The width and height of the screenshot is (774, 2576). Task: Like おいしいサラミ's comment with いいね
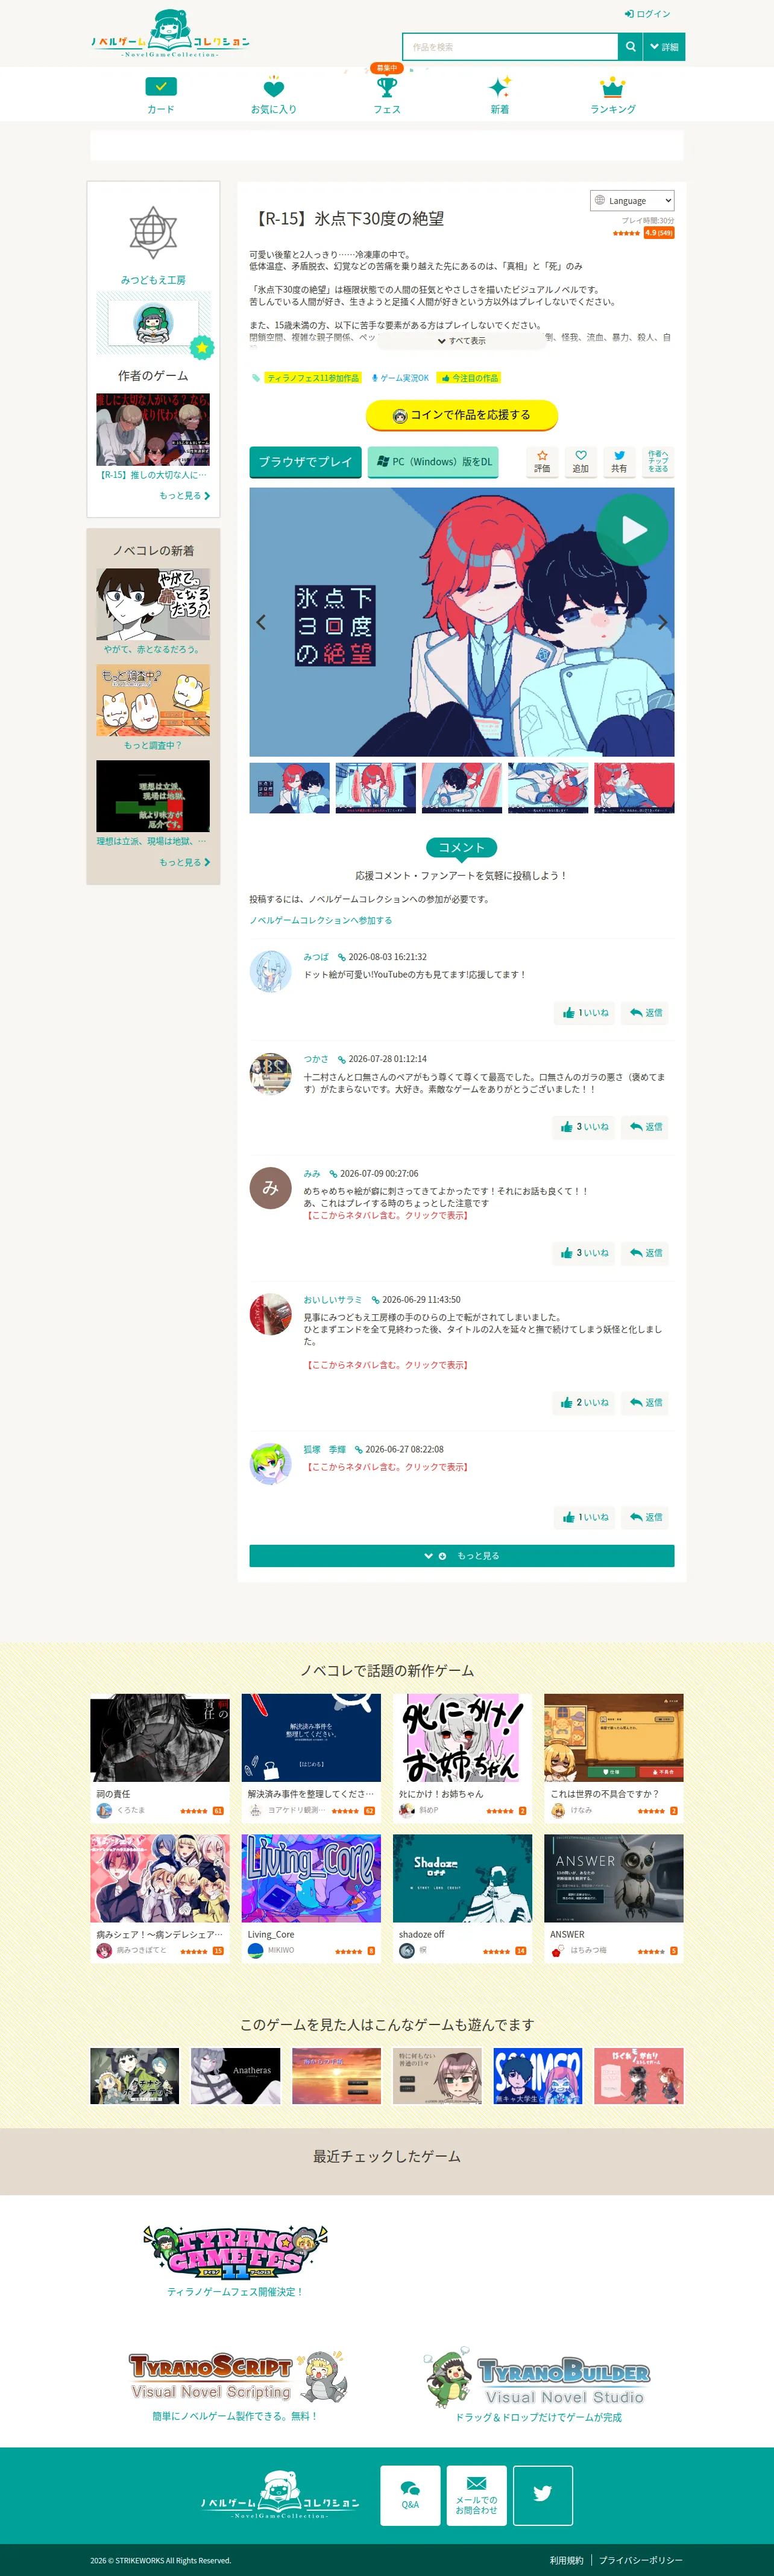[584, 1403]
